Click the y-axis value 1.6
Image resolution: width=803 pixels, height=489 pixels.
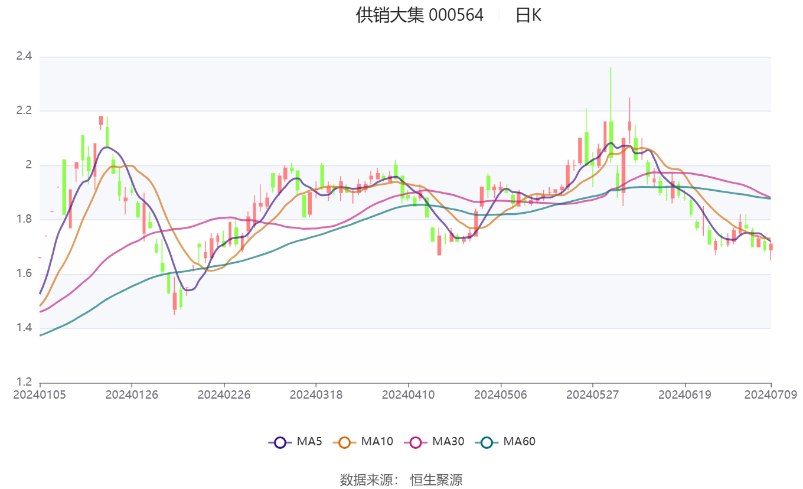24,273
